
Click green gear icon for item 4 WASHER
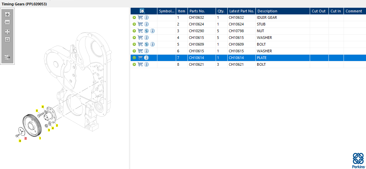tap(134, 38)
